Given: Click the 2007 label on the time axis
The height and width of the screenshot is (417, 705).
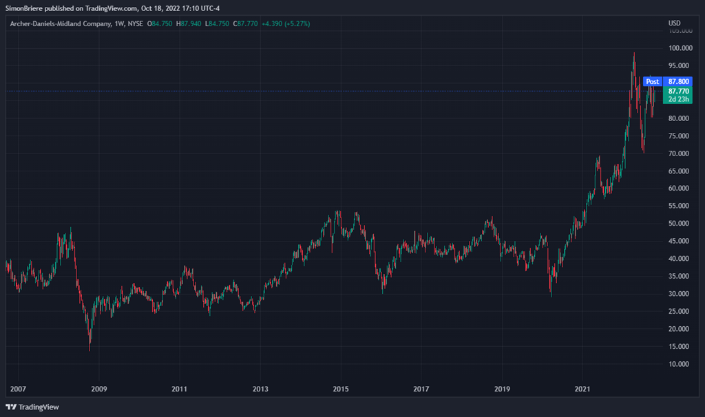Looking at the screenshot, I should (x=19, y=389).
